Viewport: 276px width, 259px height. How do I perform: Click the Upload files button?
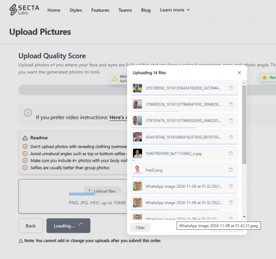coord(103,191)
